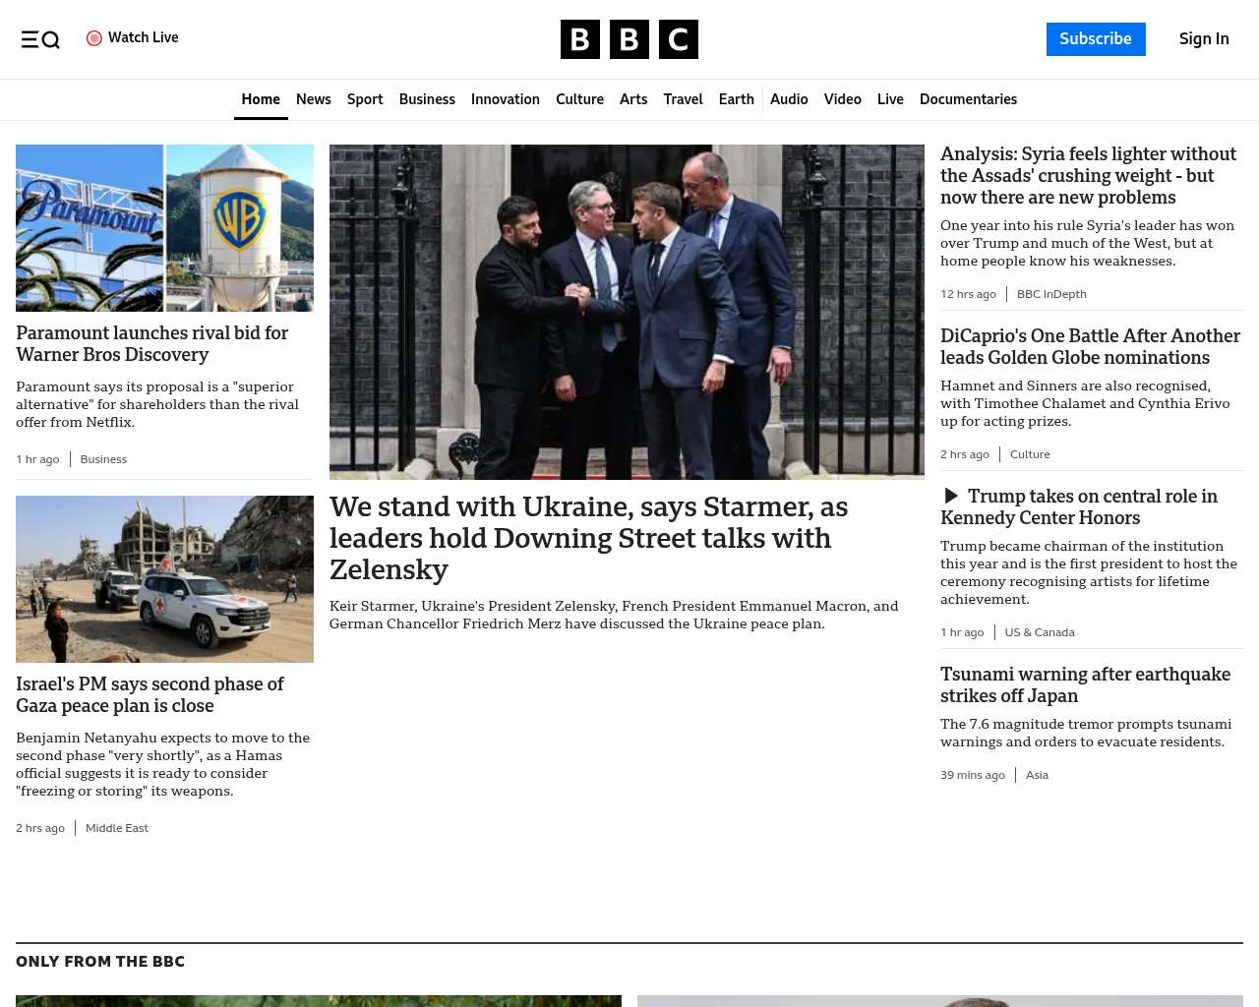Open the menu and search icon

click(x=40, y=39)
